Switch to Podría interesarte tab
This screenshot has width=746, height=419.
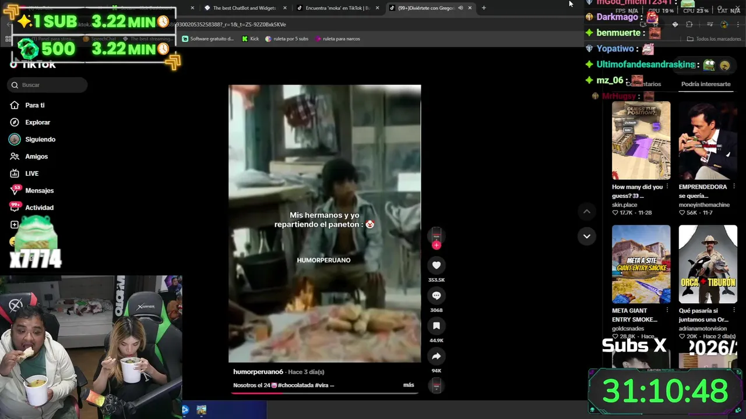coord(705,84)
